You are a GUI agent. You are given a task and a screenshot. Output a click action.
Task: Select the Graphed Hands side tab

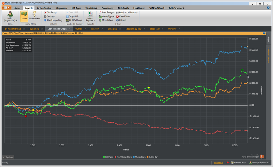[x=268, y=55]
